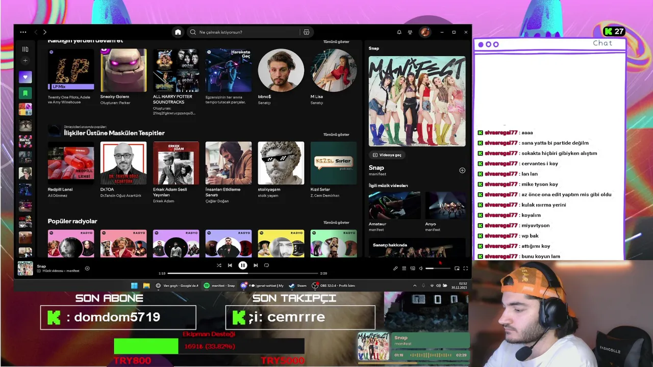The width and height of the screenshot is (653, 367).
Task: Go back with the left arrow
Action: pyautogui.click(x=36, y=32)
